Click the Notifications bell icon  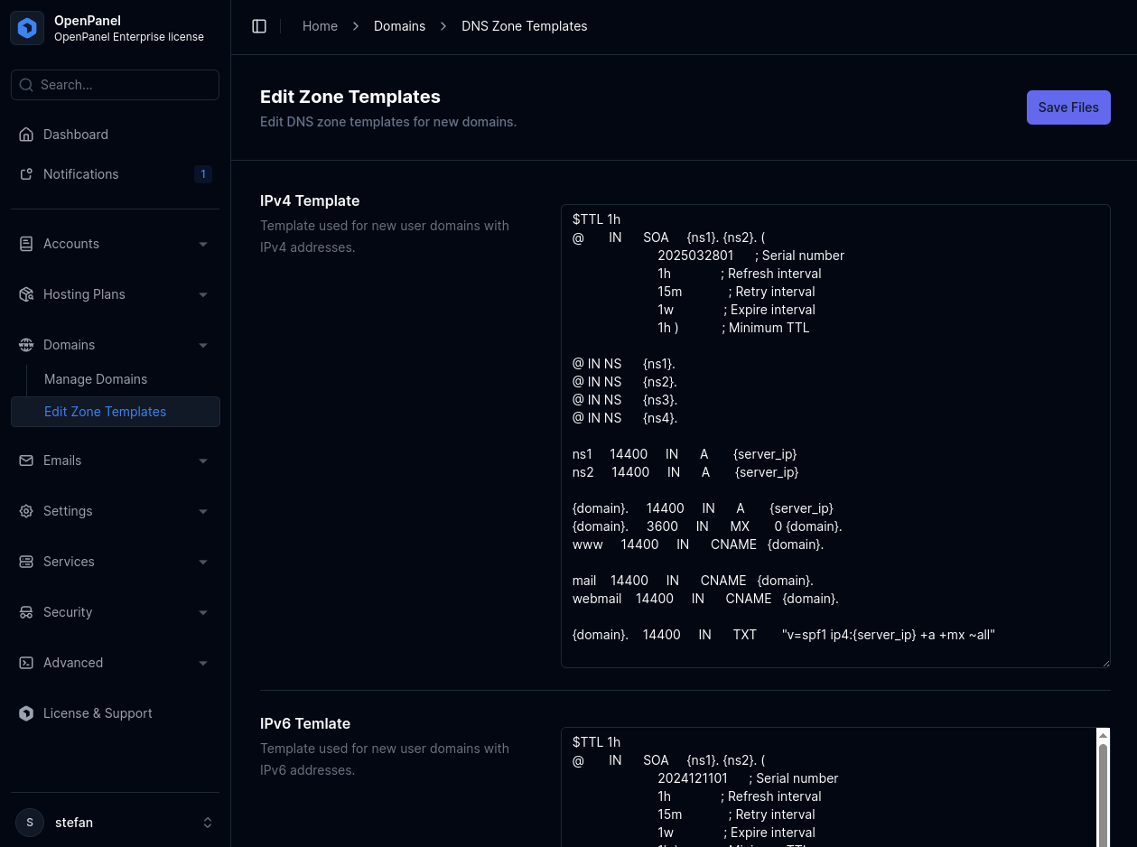[x=26, y=174]
